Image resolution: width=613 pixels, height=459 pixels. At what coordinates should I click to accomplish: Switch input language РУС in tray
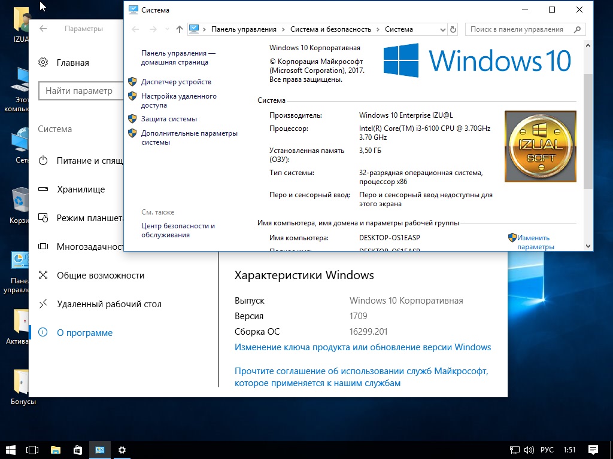pyautogui.click(x=547, y=450)
